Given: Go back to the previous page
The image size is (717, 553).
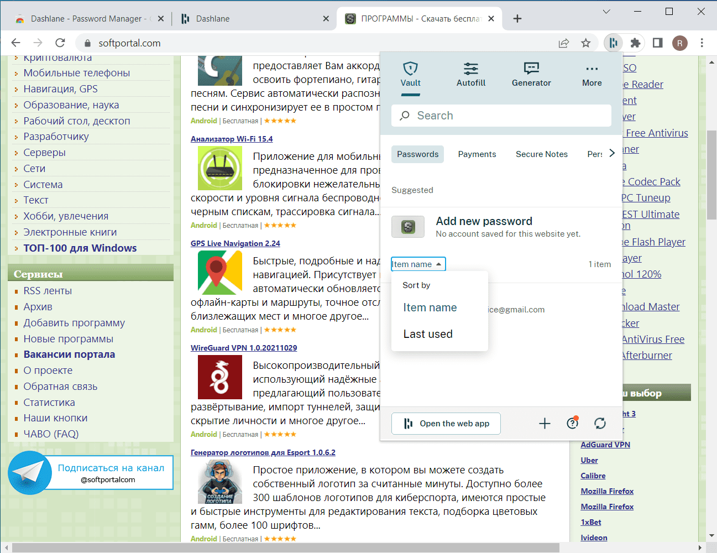Looking at the screenshot, I should click(16, 43).
